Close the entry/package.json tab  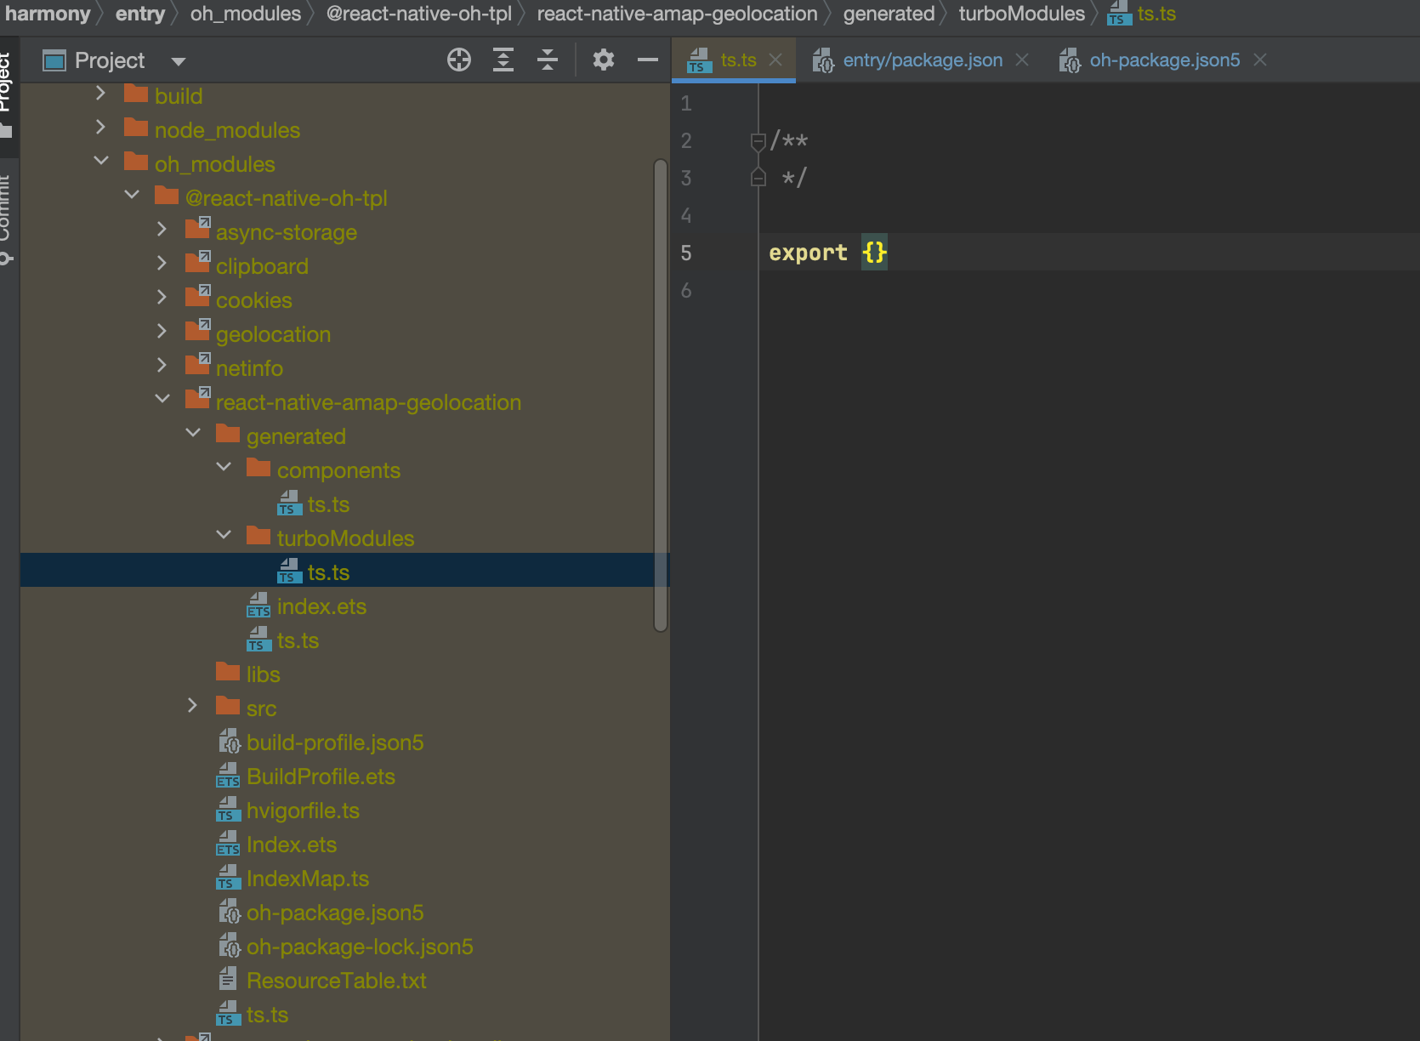click(1022, 60)
